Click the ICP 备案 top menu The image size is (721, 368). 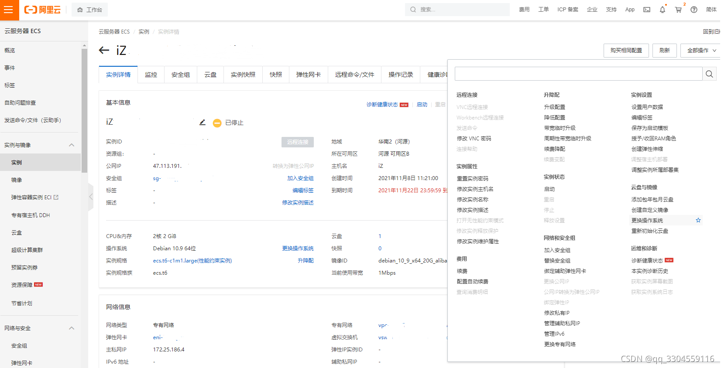click(x=567, y=10)
